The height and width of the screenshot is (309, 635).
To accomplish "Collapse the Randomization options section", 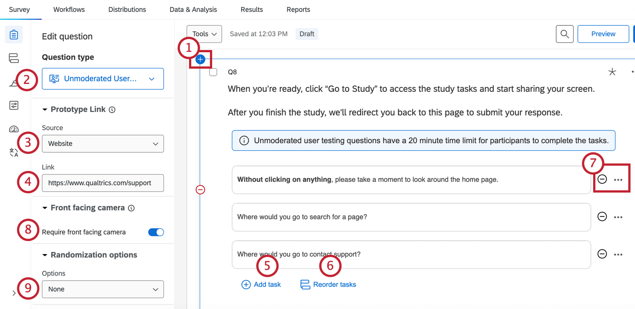I will coord(45,255).
